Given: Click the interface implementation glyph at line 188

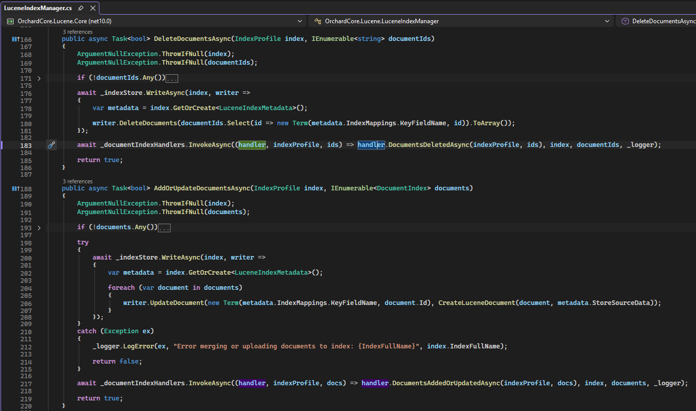Looking at the screenshot, I should 15,188.
